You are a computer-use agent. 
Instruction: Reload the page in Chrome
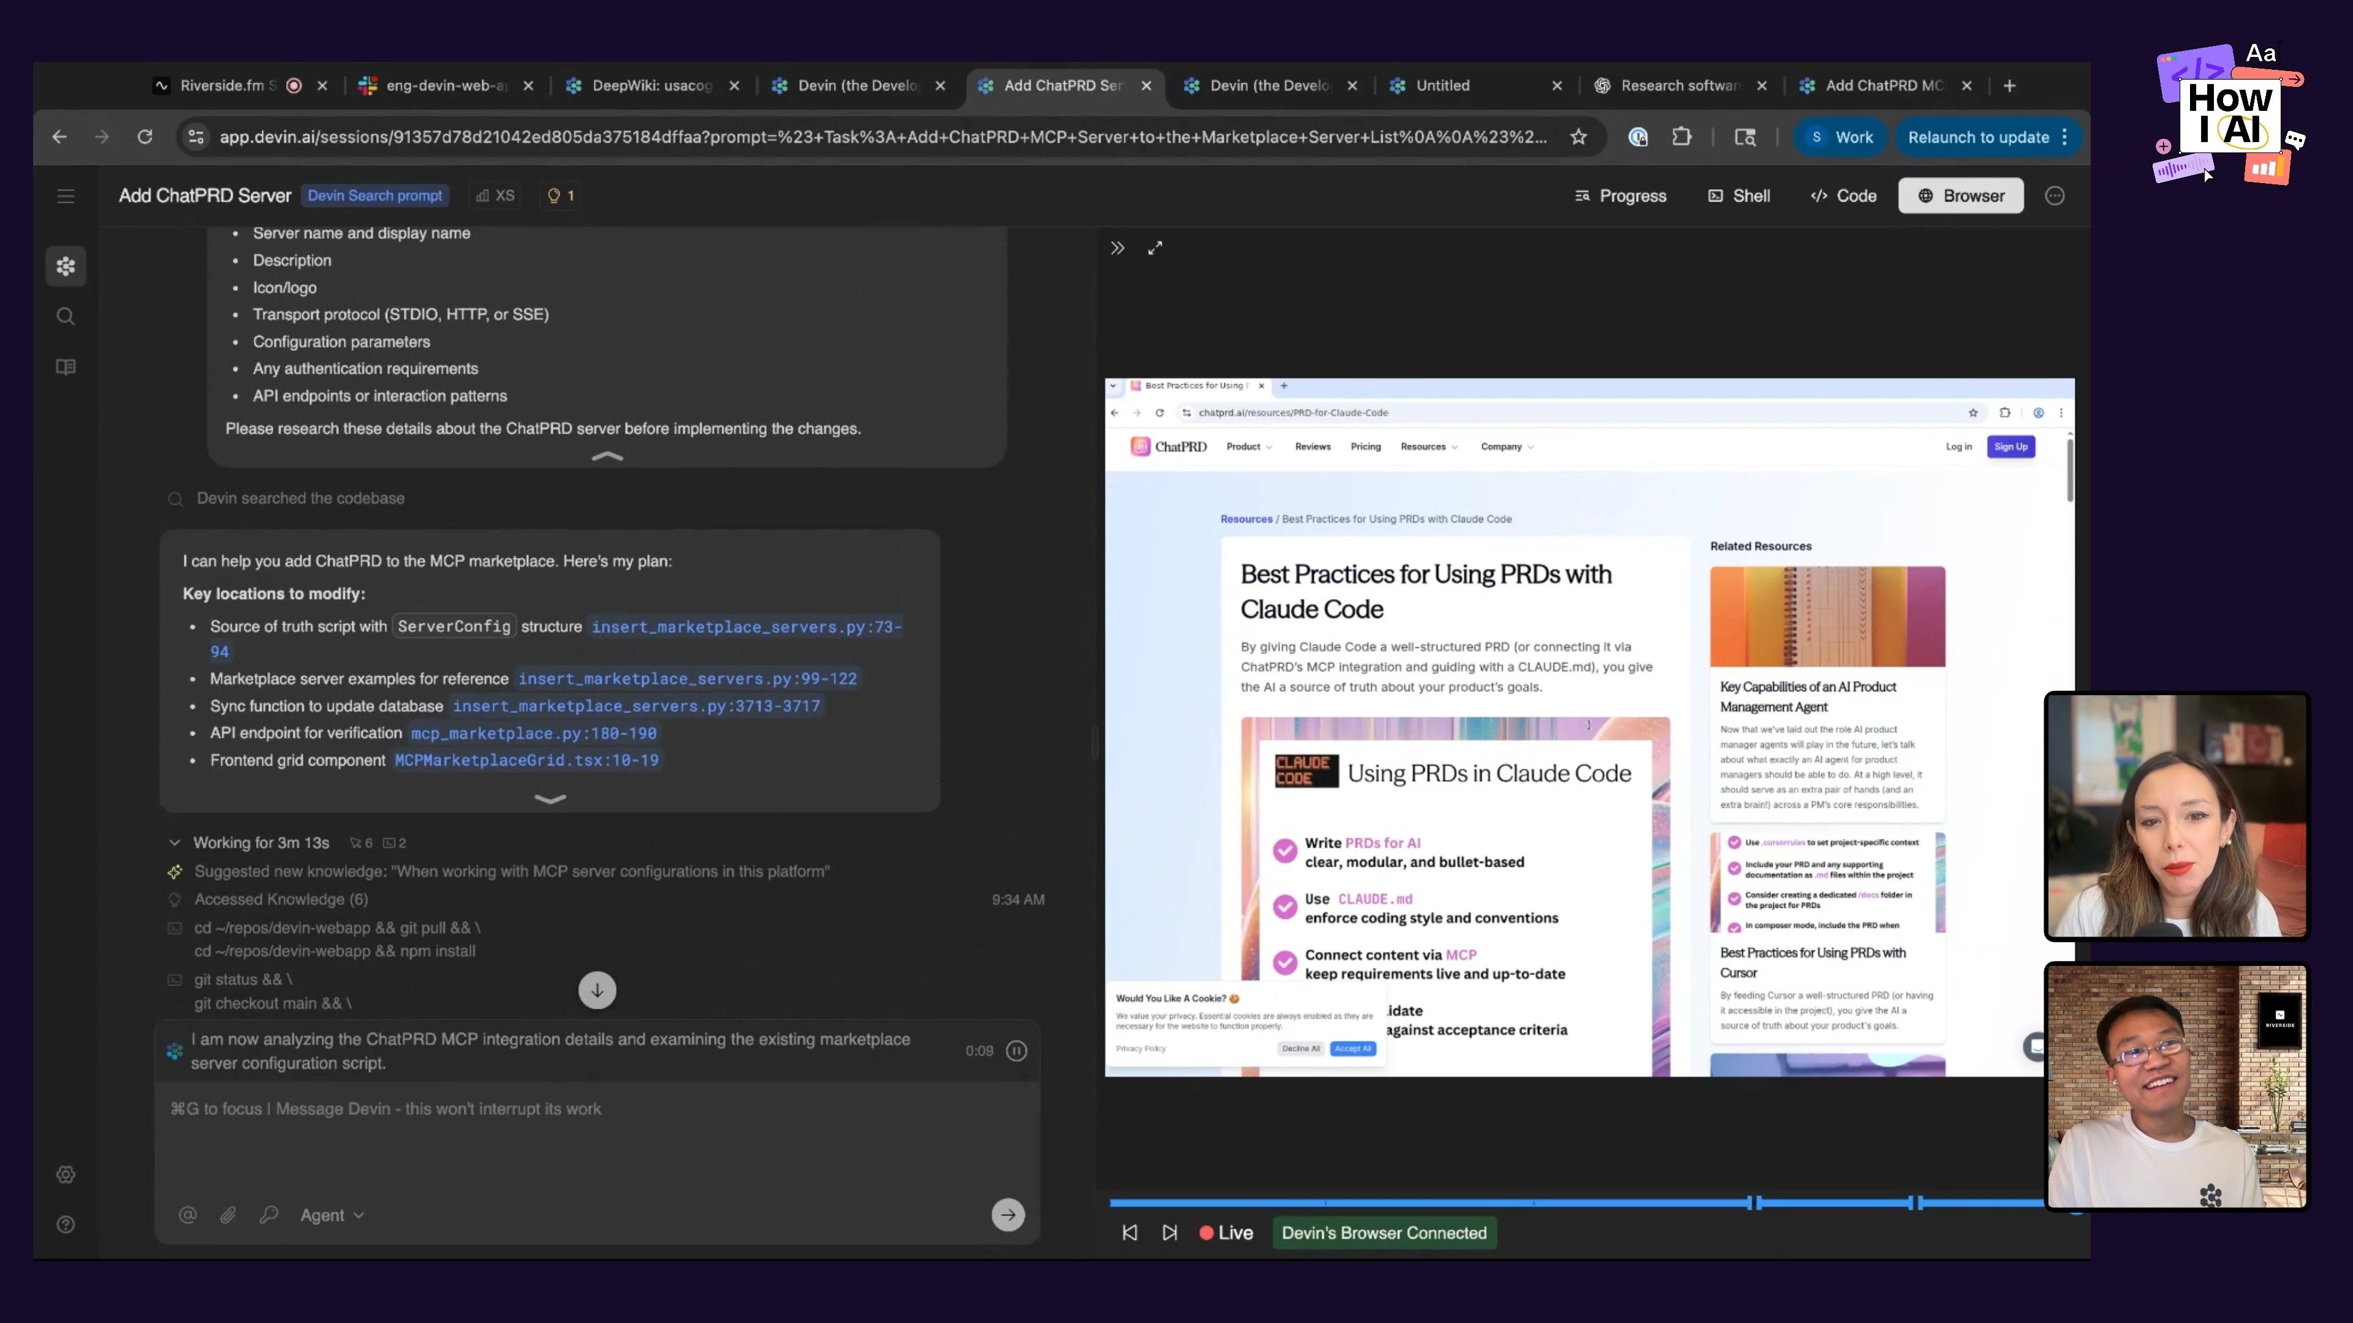pos(145,137)
